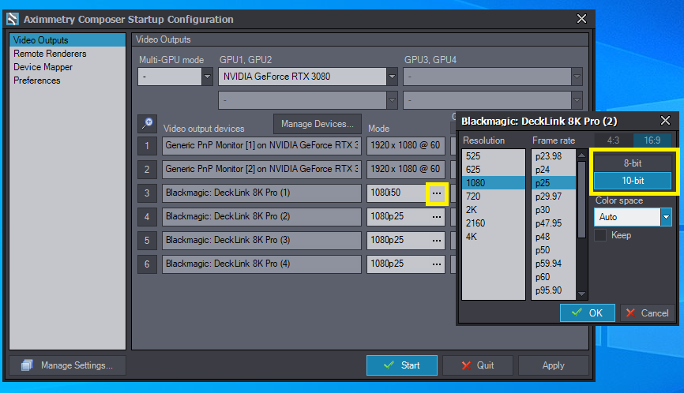Select resolution 625
684x393 pixels.
pos(494,170)
